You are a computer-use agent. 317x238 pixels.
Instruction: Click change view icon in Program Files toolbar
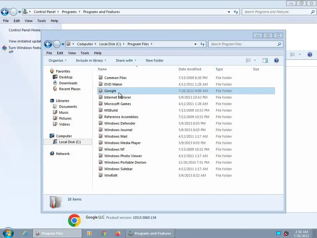point(248,60)
